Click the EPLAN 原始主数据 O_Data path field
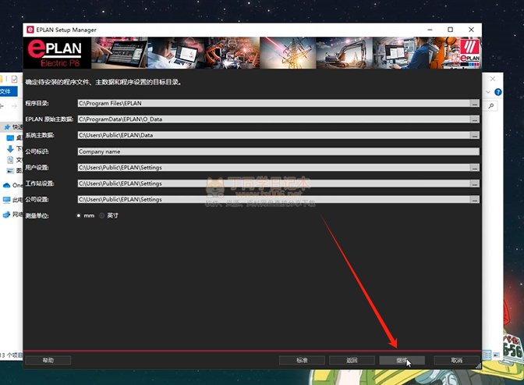This screenshot has height=385, width=524. pyautogui.click(x=274, y=119)
